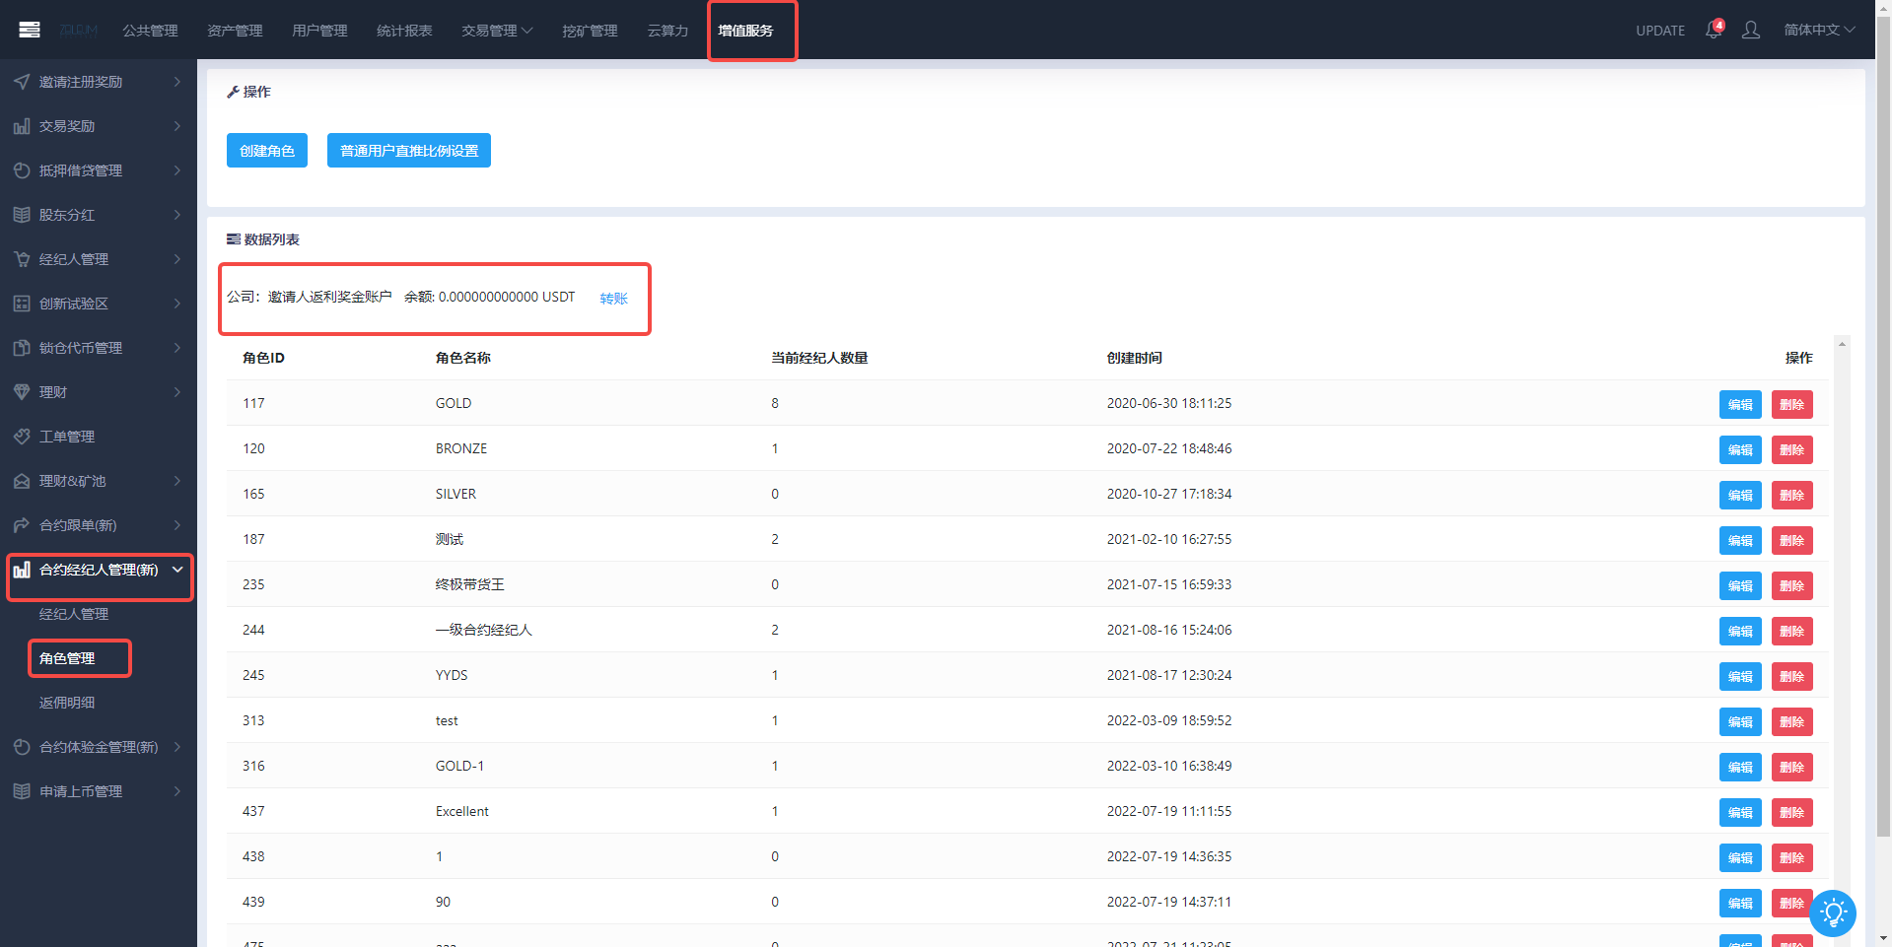Click the 经纪人管理 cart icon
The image size is (1892, 947).
tap(22, 259)
